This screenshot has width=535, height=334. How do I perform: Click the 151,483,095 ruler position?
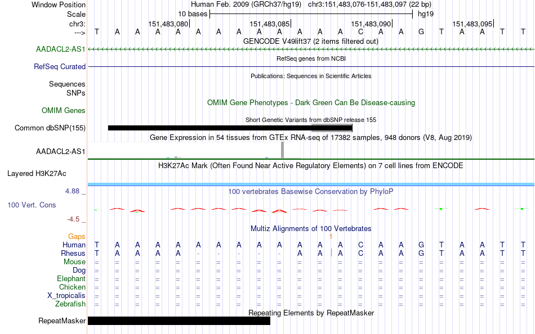[x=472, y=24]
